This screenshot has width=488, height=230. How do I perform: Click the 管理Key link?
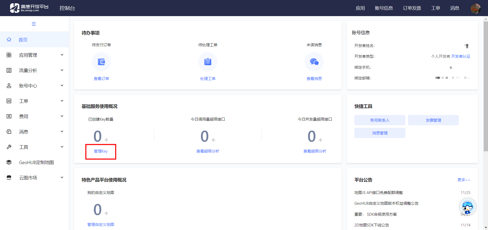click(101, 151)
